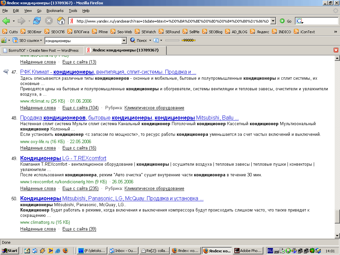340x255 pixels.
Task: Click the green Go button
Action: click(x=286, y=21)
